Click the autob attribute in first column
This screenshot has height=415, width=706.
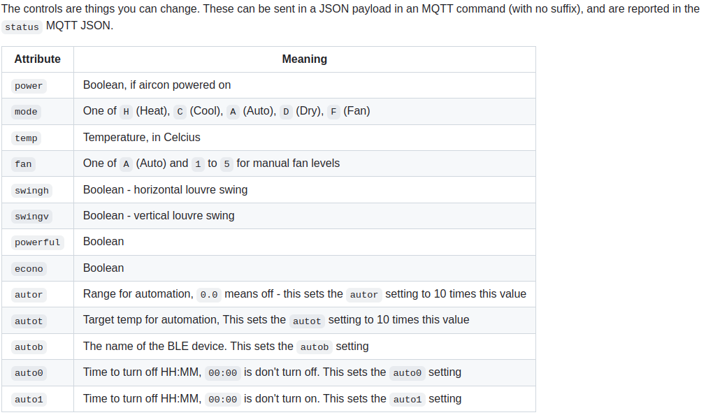(x=29, y=347)
